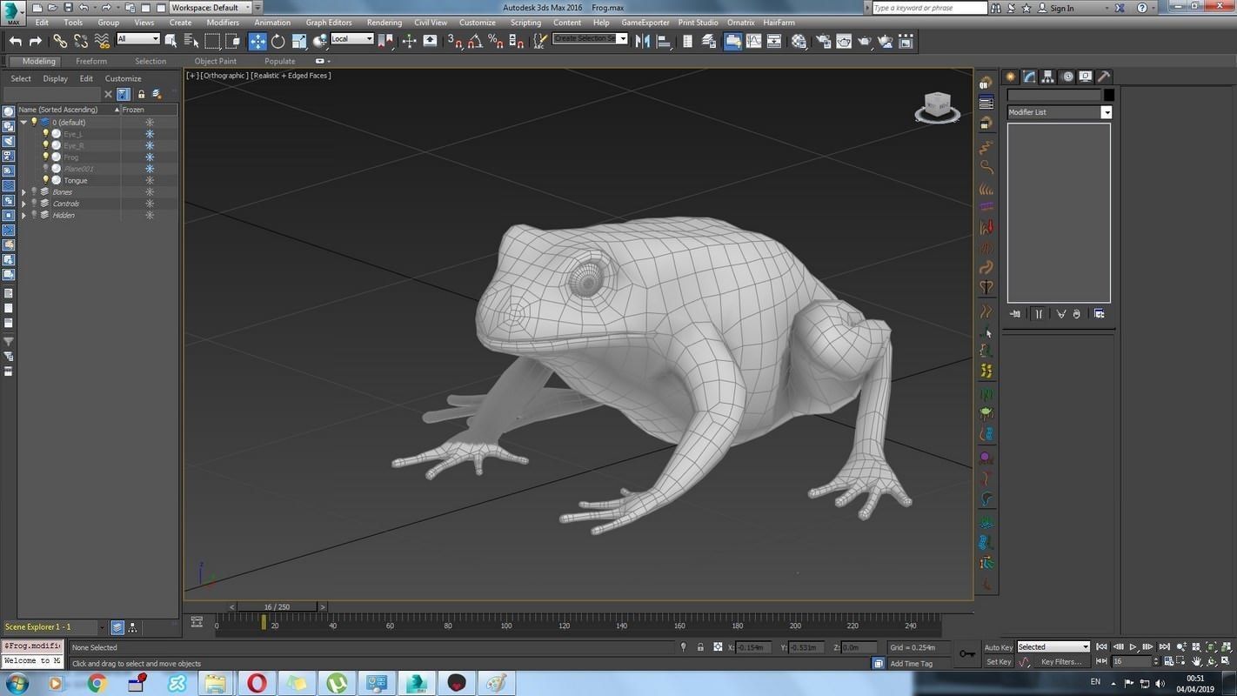Open the Rendering menu

pyautogui.click(x=384, y=23)
